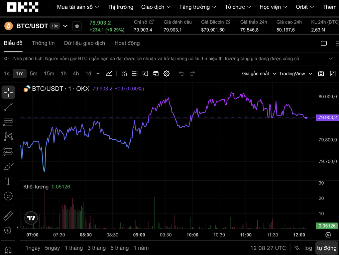Viewport: 339px width, 255px height.
Task: Open the TradingView chart source dropdown
Action: click(295, 74)
